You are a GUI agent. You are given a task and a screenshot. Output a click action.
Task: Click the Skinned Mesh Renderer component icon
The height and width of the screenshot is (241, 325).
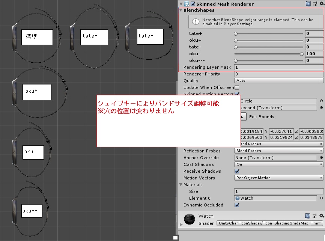point(187,4)
